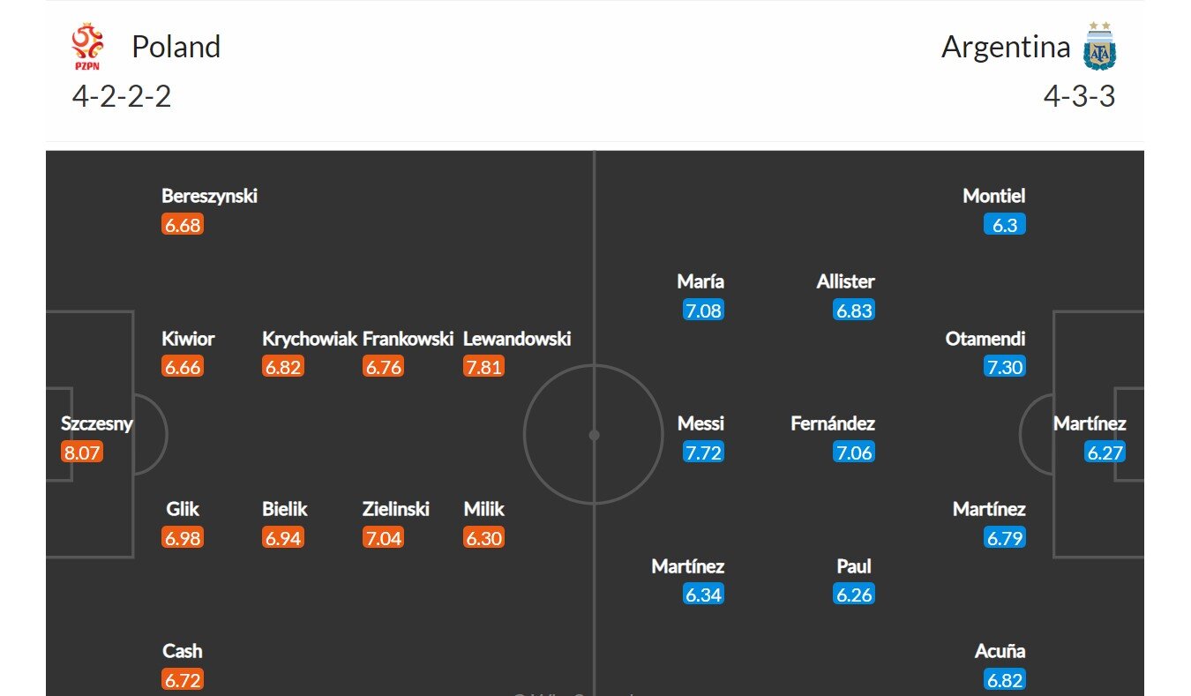Select Montiel's 6.3 rating badge
Image resolution: width=1191 pixels, height=696 pixels.
pos(1005,225)
